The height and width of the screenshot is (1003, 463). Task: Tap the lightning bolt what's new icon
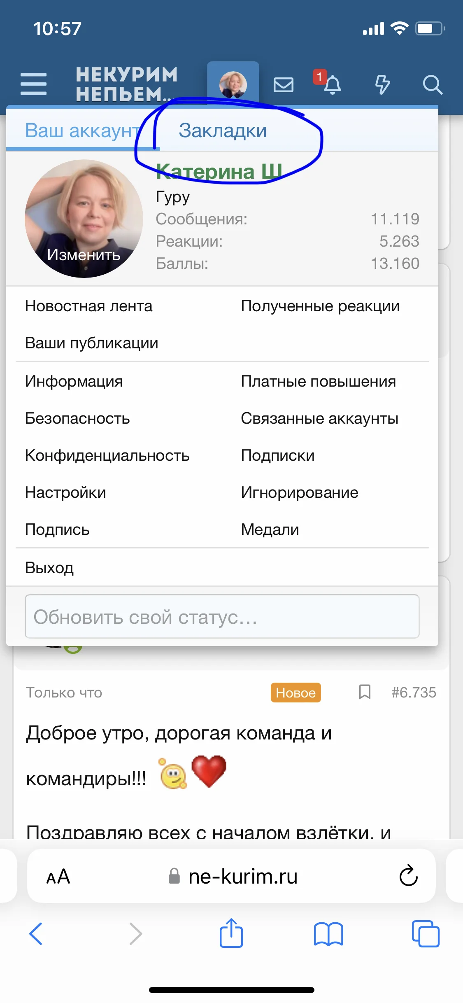point(382,85)
